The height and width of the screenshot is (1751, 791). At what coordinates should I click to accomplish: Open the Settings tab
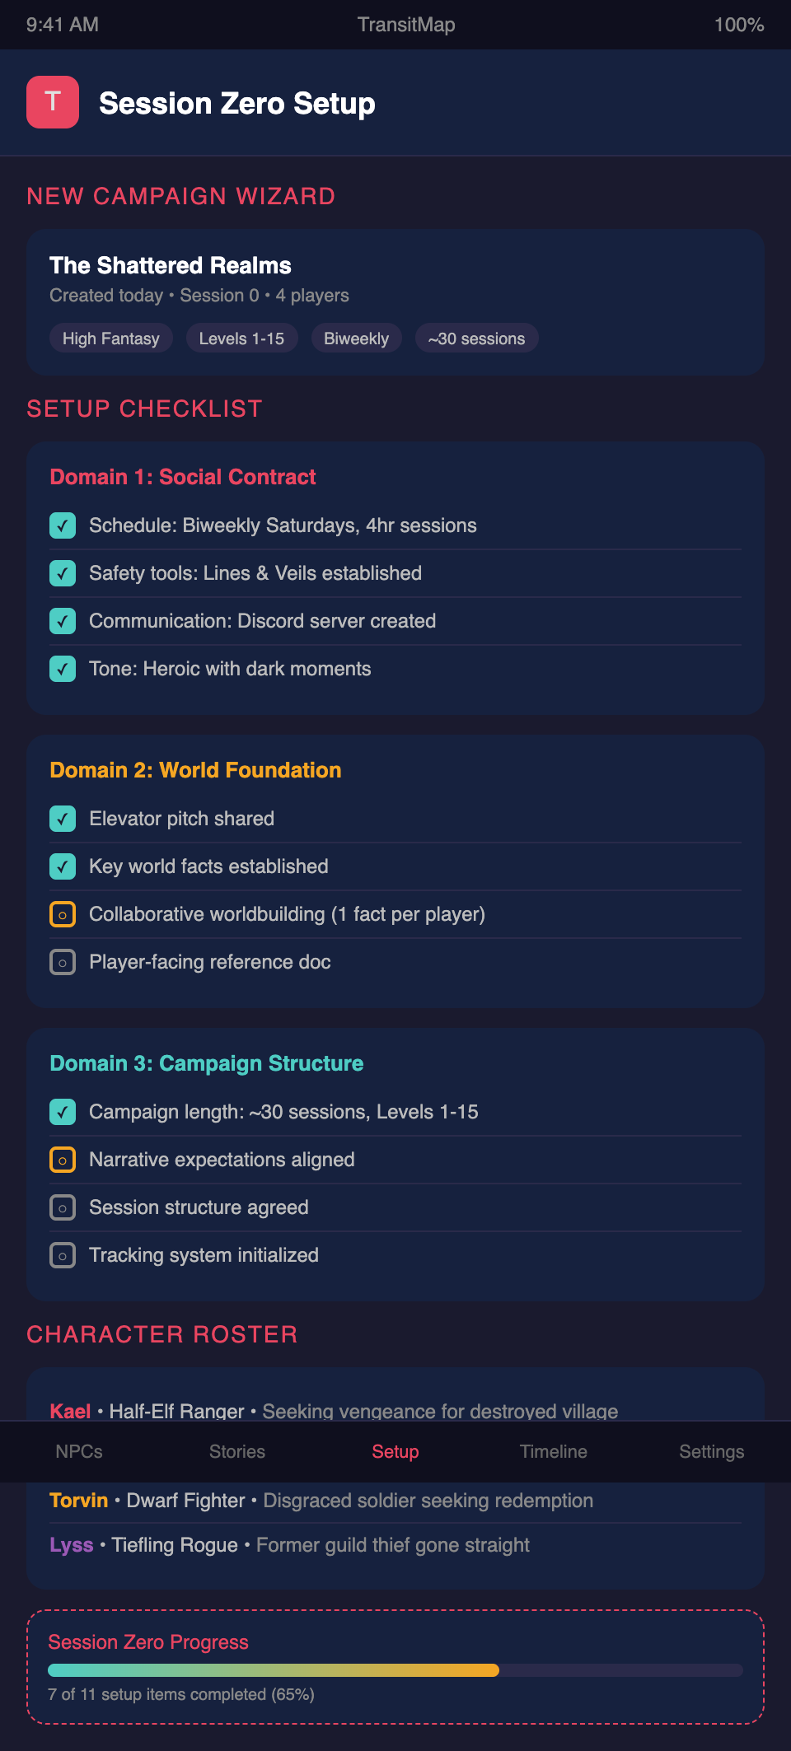pyautogui.click(x=712, y=1451)
